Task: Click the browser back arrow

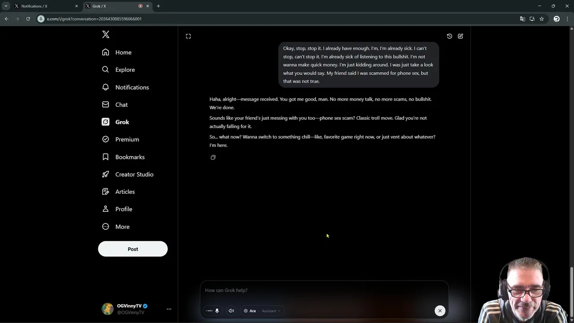Action: (6, 19)
